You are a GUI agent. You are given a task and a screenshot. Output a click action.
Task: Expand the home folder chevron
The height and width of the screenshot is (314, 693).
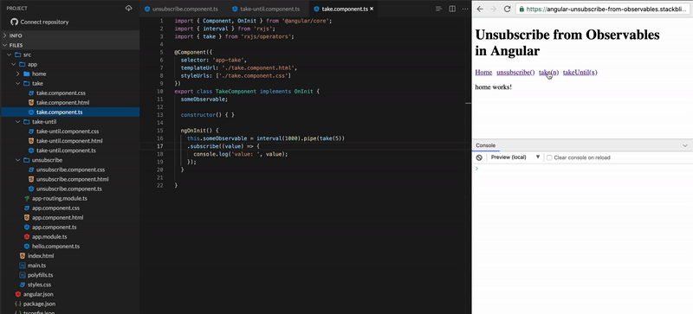coord(18,74)
